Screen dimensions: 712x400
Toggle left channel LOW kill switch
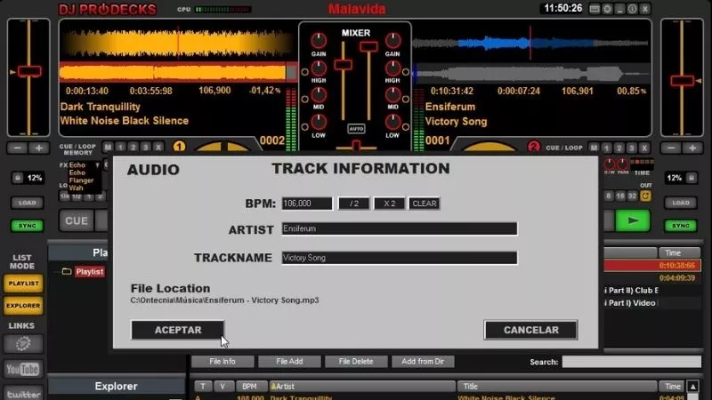(305, 127)
